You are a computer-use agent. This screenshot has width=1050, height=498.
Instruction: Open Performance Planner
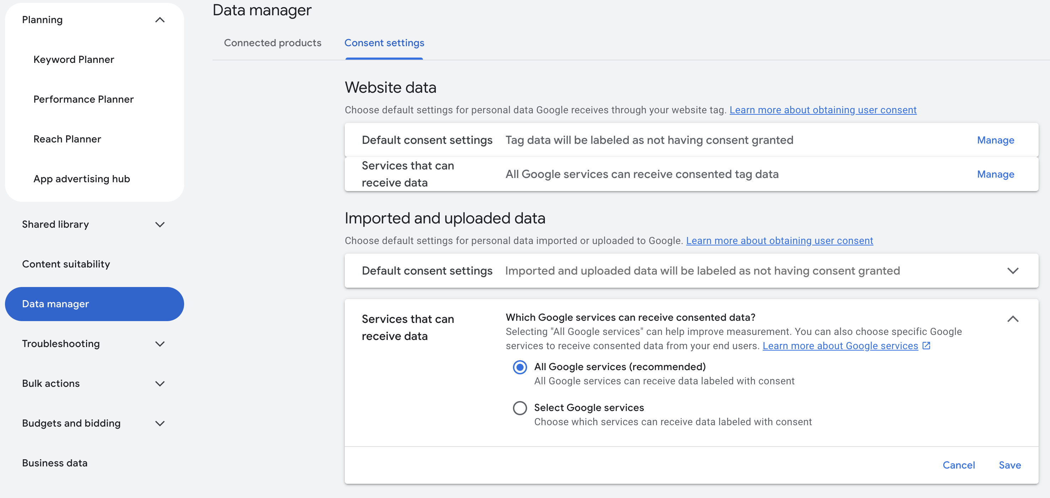[x=84, y=99]
